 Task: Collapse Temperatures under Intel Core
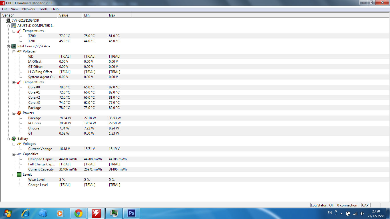pos(14,82)
